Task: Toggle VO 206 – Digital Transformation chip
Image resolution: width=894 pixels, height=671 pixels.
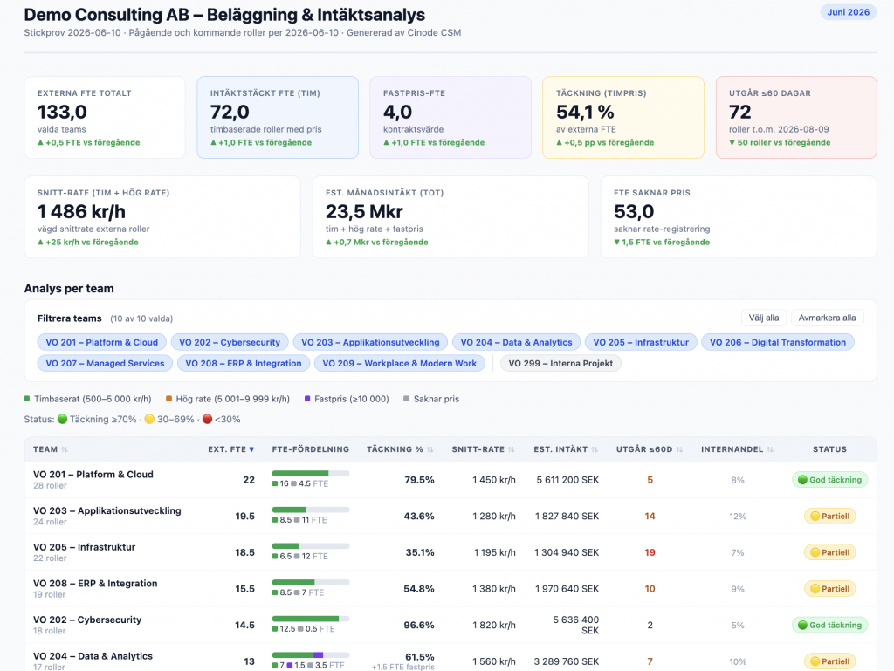Action: (x=778, y=342)
